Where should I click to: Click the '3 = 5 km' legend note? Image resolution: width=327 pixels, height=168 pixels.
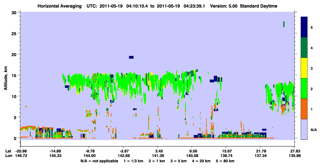click(x=179, y=161)
